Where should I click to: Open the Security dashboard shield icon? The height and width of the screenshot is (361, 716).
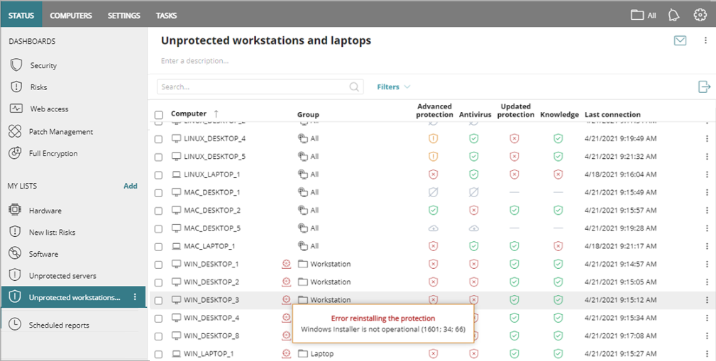pos(16,65)
